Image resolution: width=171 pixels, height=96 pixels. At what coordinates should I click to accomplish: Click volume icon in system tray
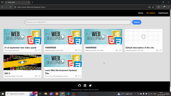click(x=151, y=94)
